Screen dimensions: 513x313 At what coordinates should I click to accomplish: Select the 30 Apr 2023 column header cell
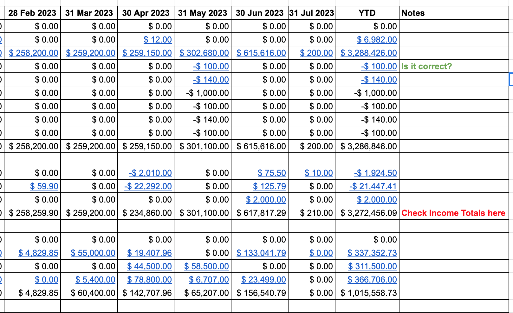(146, 13)
